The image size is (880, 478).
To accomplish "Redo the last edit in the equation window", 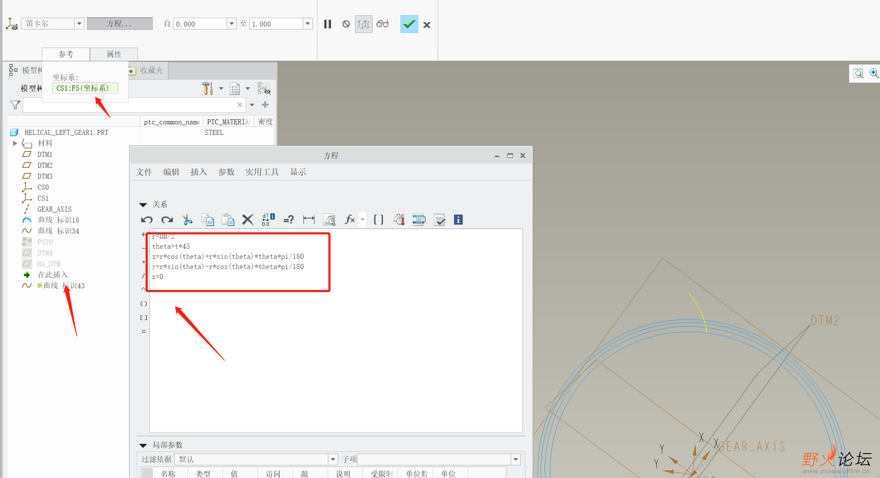I will click(167, 220).
